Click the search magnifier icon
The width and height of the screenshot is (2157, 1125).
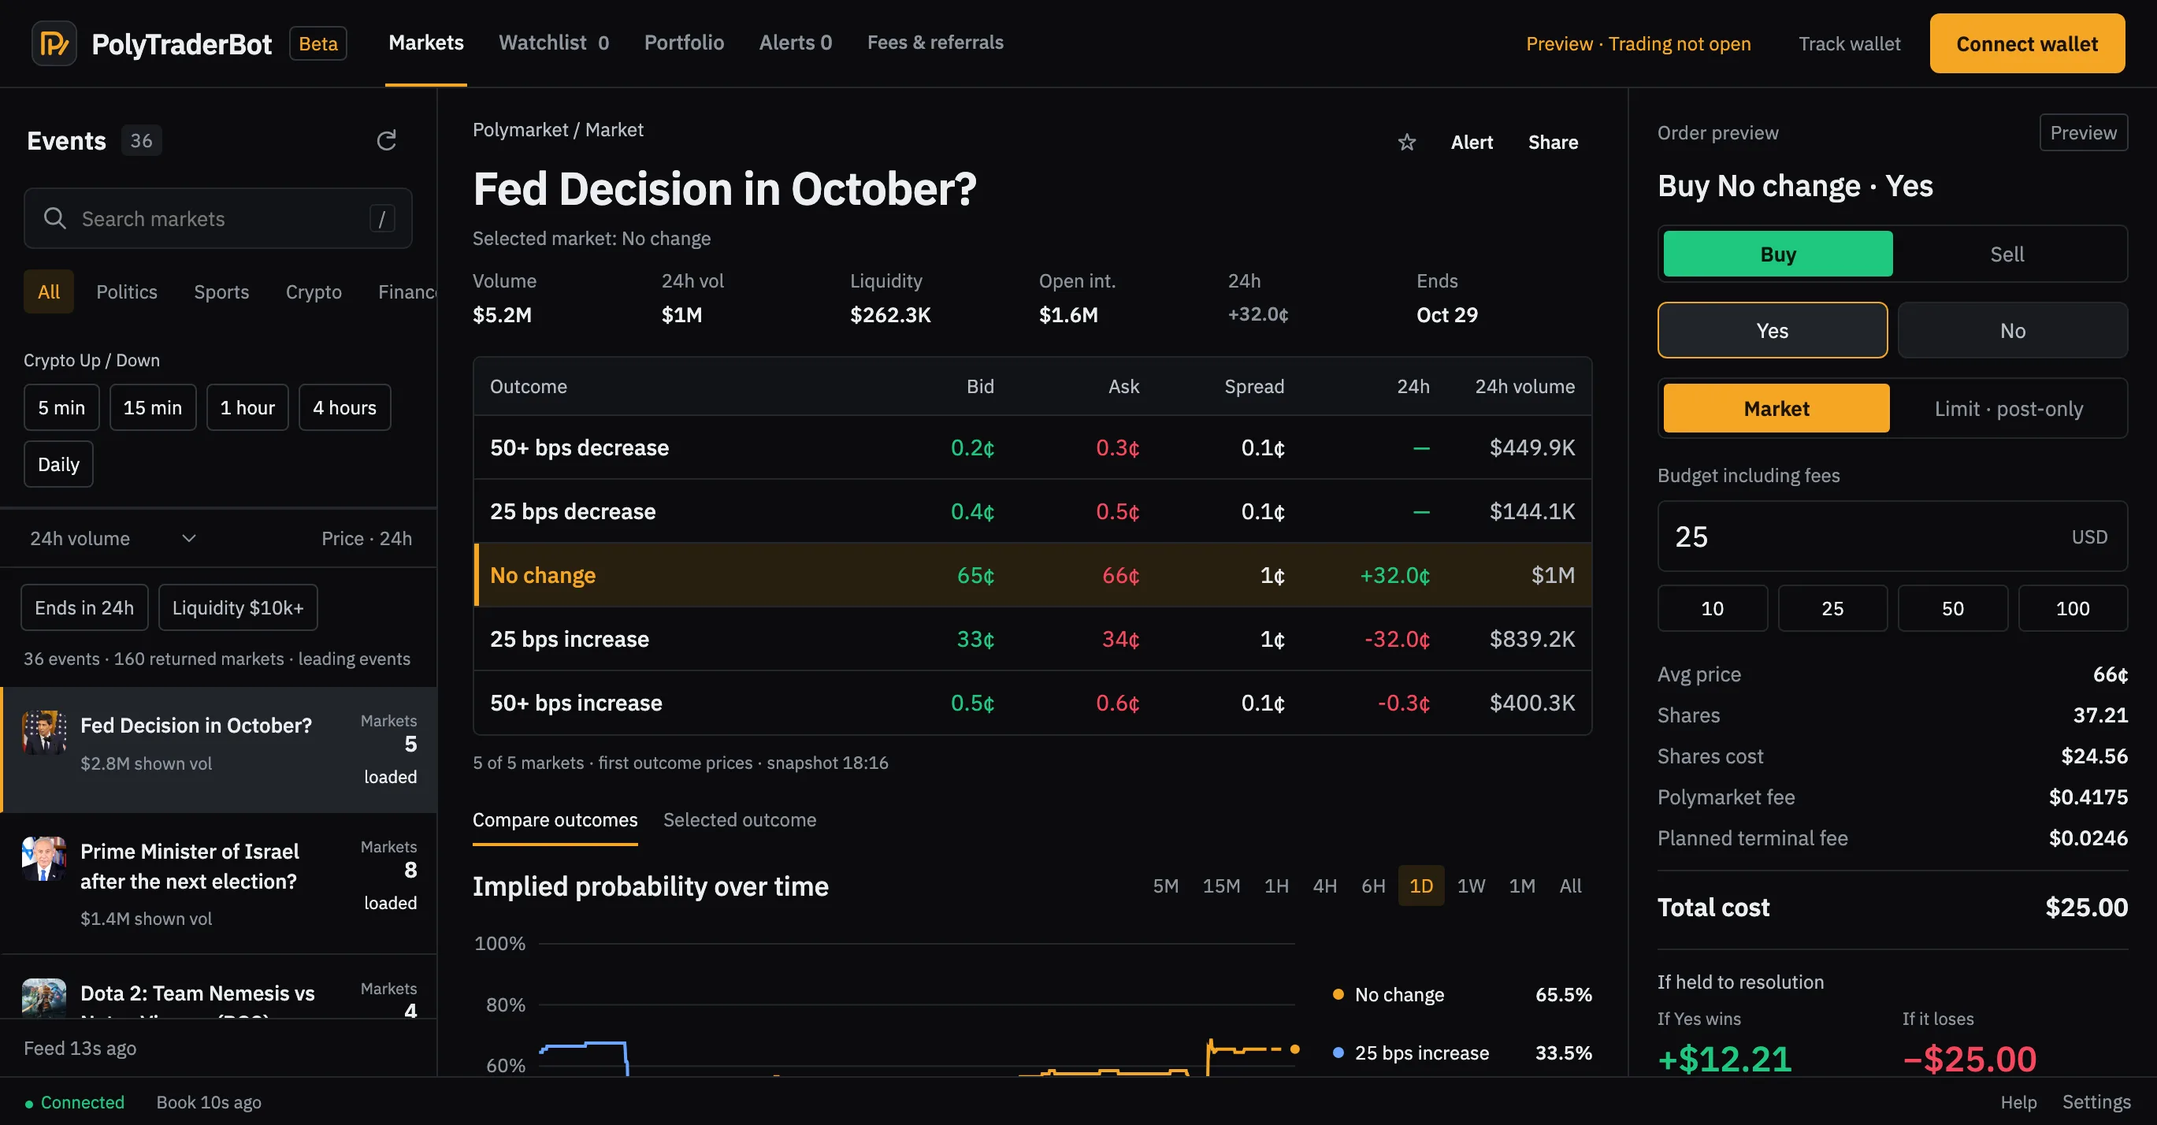[54, 218]
